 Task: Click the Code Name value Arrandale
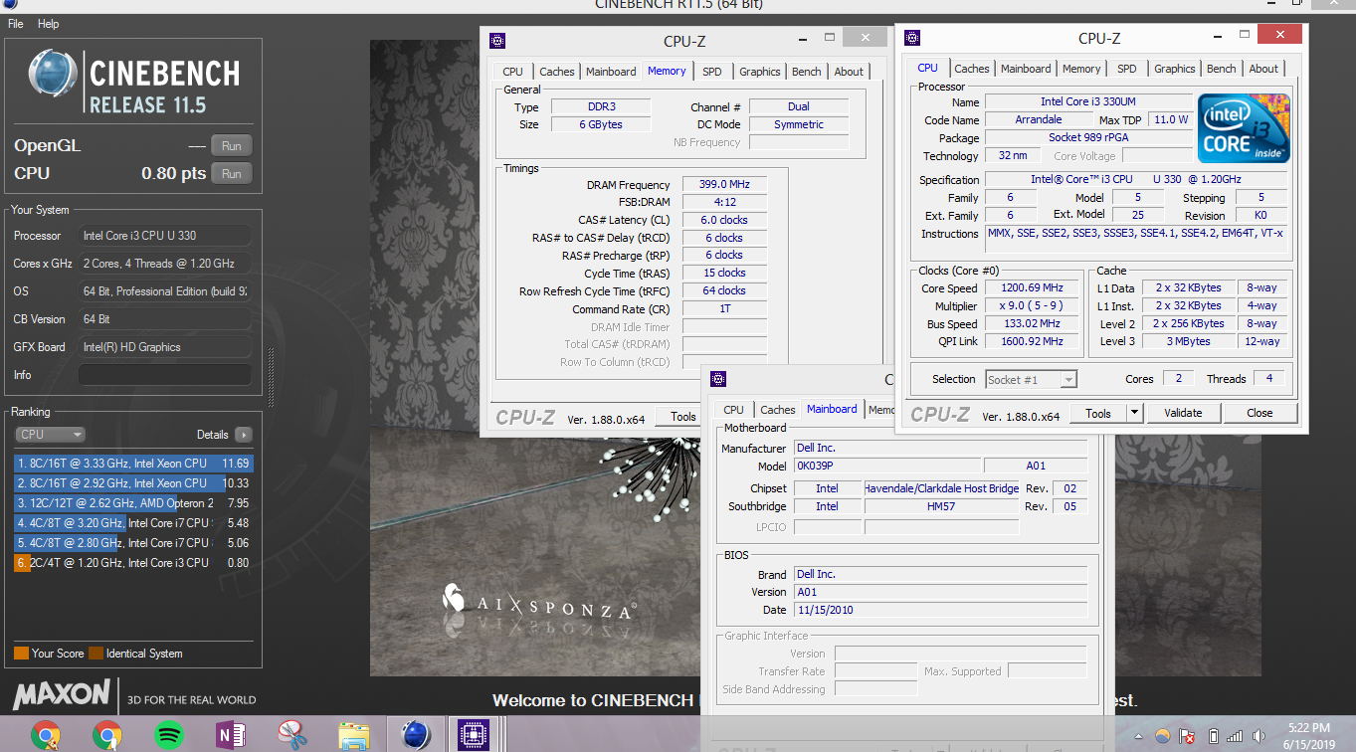point(1038,119)
